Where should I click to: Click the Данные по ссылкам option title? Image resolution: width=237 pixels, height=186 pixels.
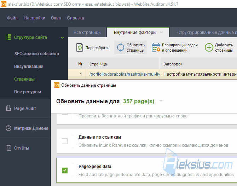click(100, 137)
